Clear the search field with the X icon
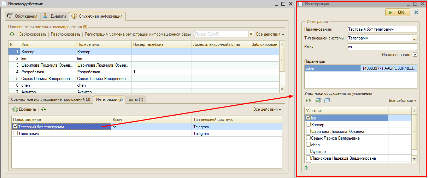 [x=251, y=34]
